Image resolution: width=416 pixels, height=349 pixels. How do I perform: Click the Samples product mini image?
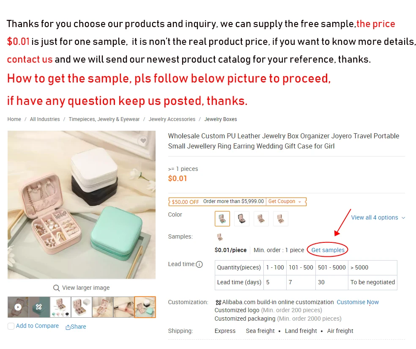(220, 237)
